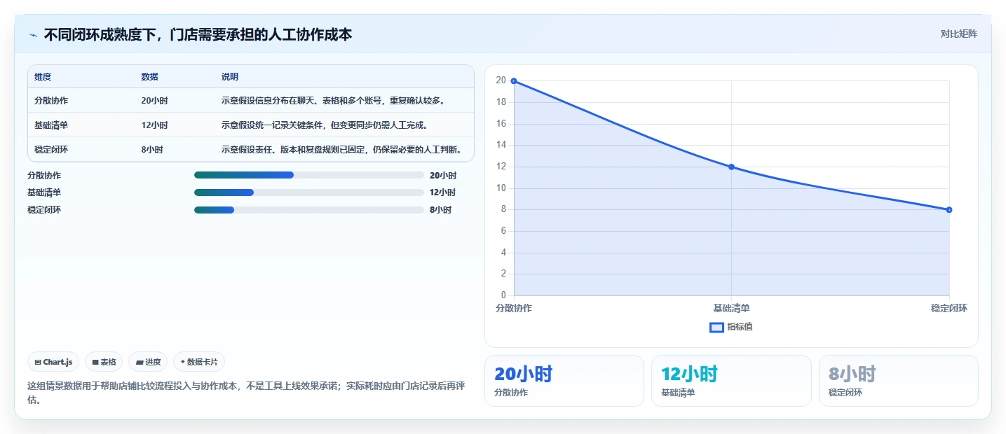Click the y-axis label 20 on chart
The height and width of the screenshot is (434, 1006).
[501, 80]
